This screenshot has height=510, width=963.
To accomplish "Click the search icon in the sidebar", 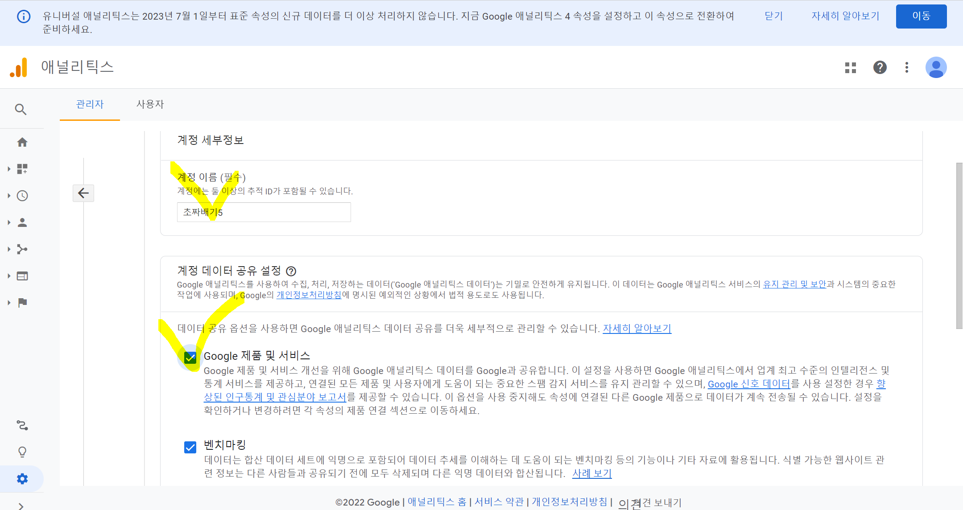I will click(x=21, y=109).
